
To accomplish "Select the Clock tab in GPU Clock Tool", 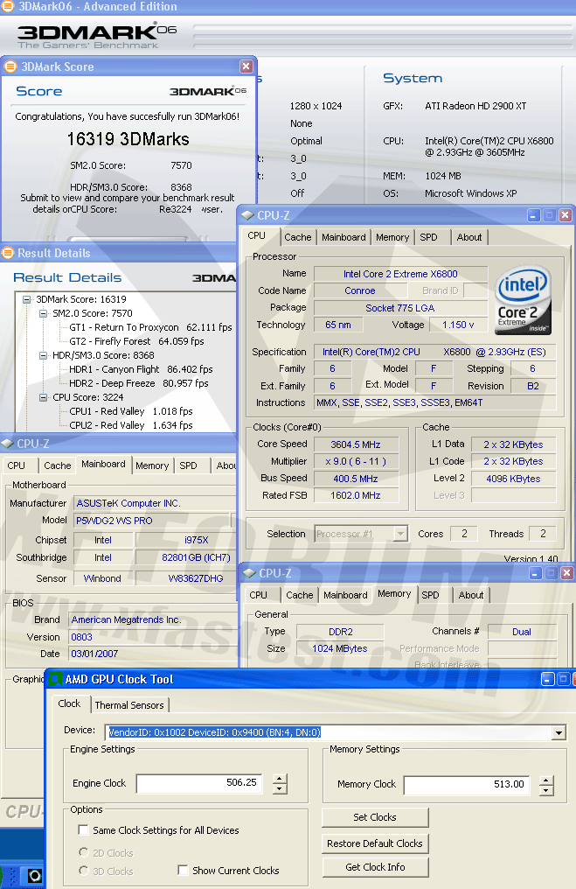I will point(69,703).
